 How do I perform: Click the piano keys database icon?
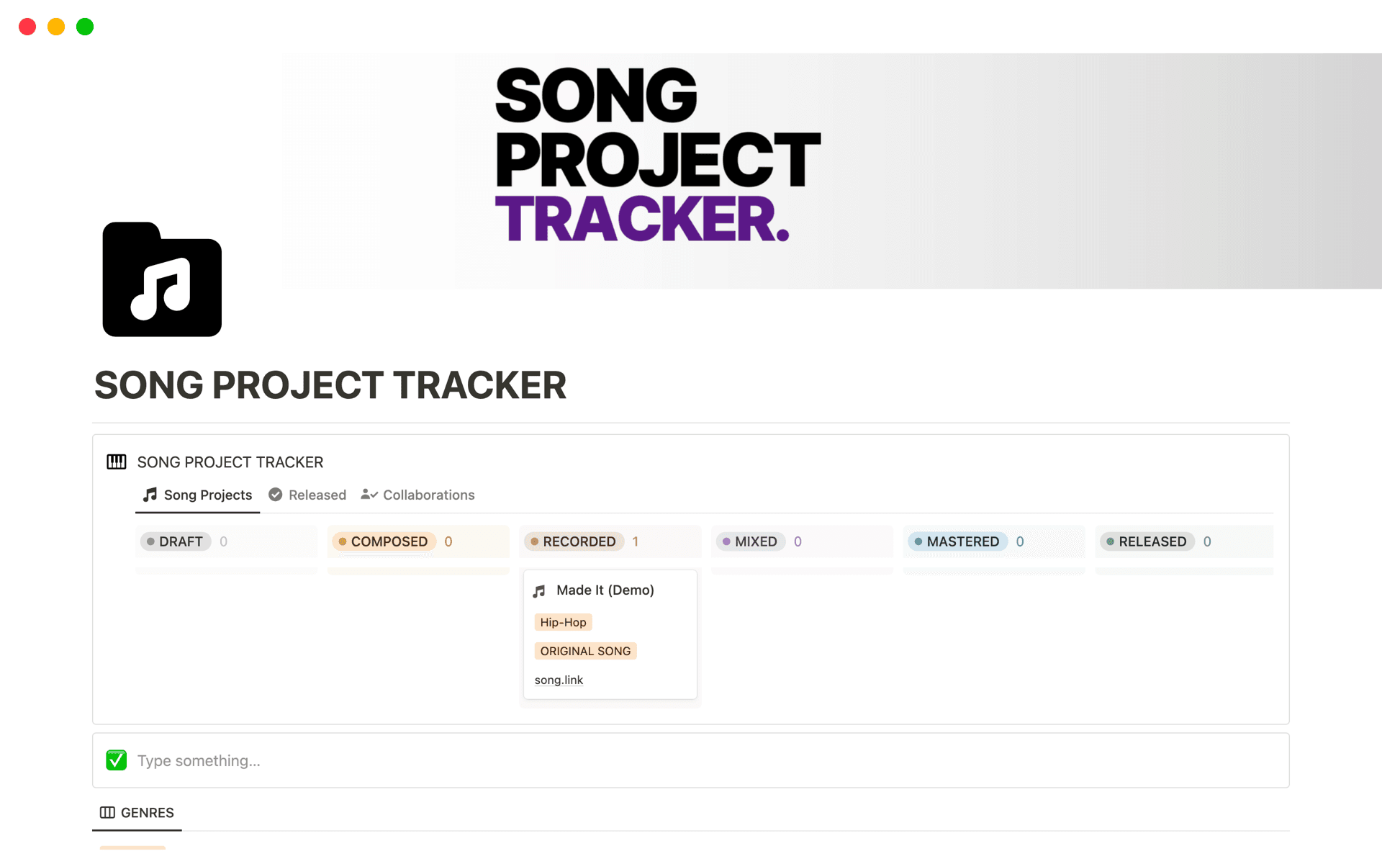coord(116,462)
